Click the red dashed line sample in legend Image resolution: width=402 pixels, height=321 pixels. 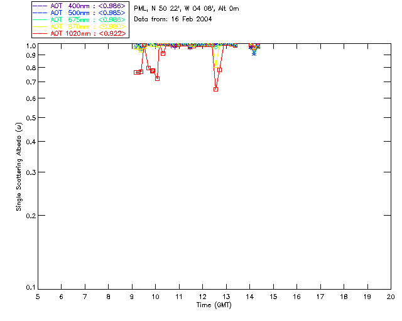(x=40, y=33)
